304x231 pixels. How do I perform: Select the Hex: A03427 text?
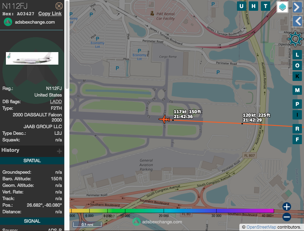click(x=18, y=14)
